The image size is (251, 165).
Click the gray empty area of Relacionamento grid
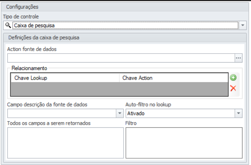pyautogui.click(x=119, y=90)
